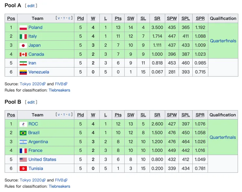Click the Italy flag icon
Viewport: 242px width, 192px height.
[23, 36]
